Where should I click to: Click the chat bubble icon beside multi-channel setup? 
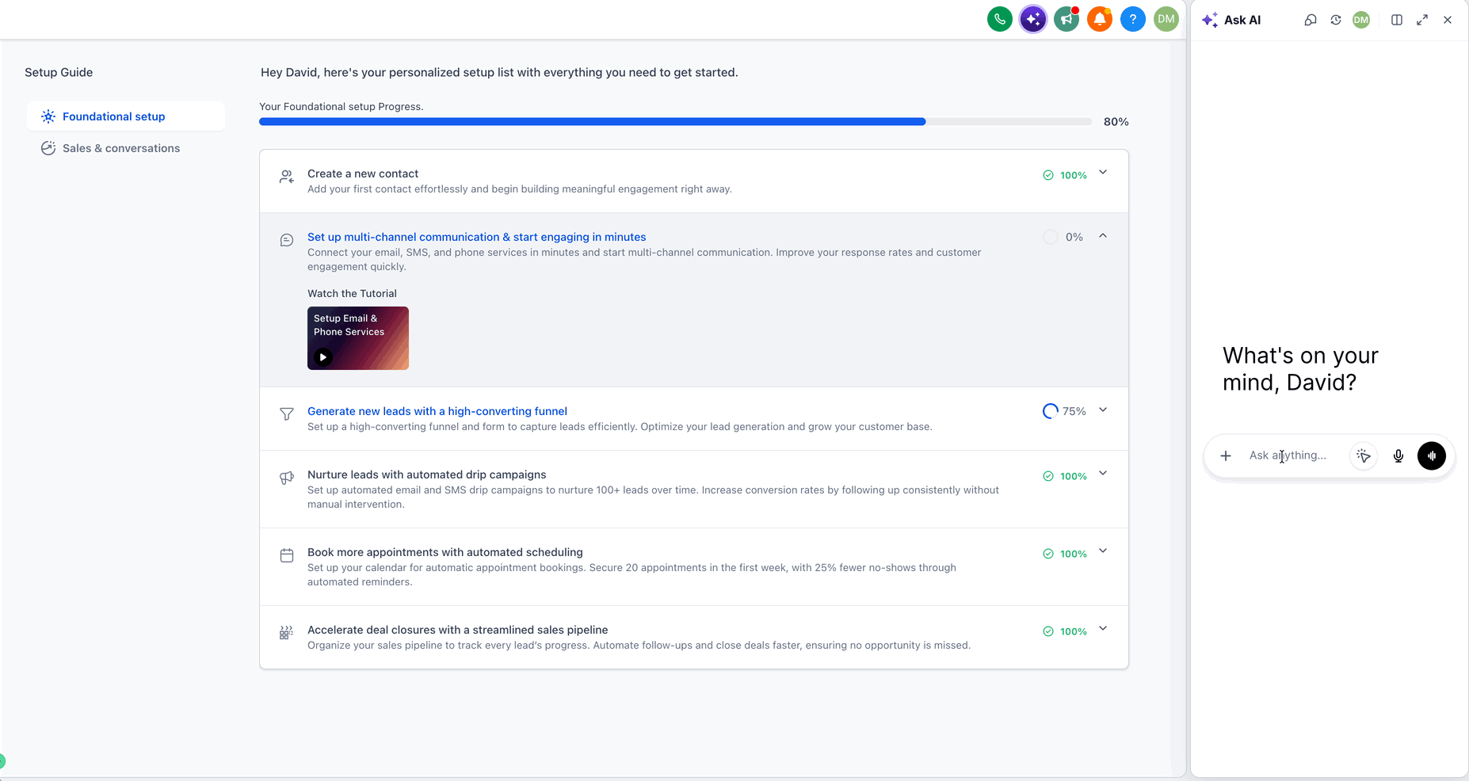click(x=287, y=240)
